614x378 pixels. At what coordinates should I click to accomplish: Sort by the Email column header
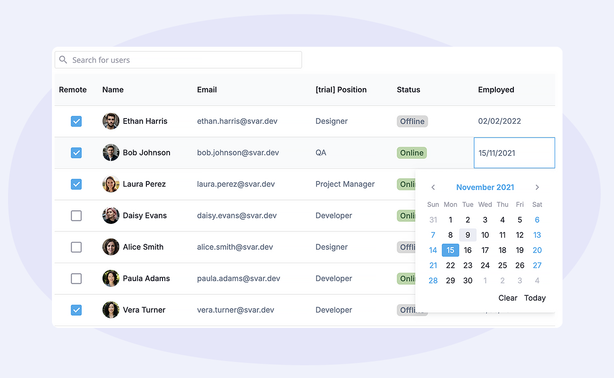(x=207, y=90)
